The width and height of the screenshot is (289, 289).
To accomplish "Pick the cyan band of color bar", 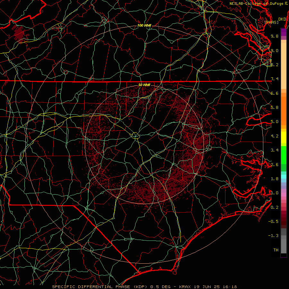I will (x=284, y=176).
